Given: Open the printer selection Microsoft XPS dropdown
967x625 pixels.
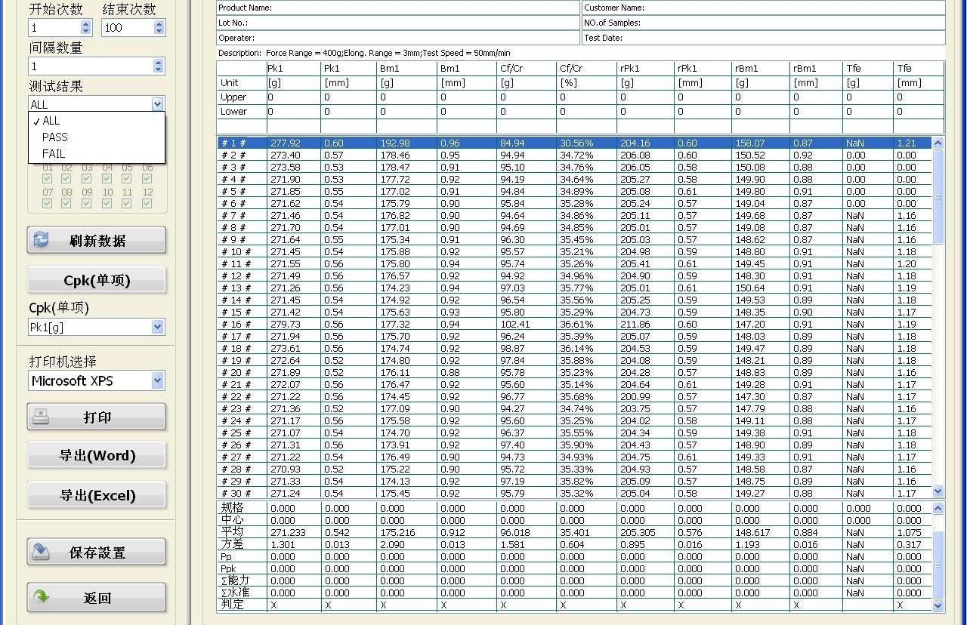Looking at the screenshot, I should [x=157, y=380].
